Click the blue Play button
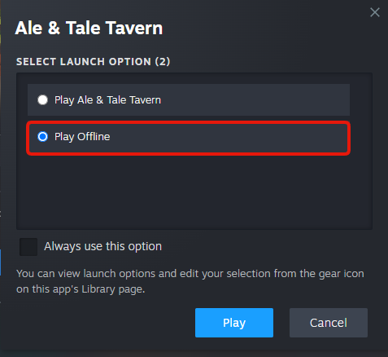Screen dimensions: 388x357 [x=234, y=323]
